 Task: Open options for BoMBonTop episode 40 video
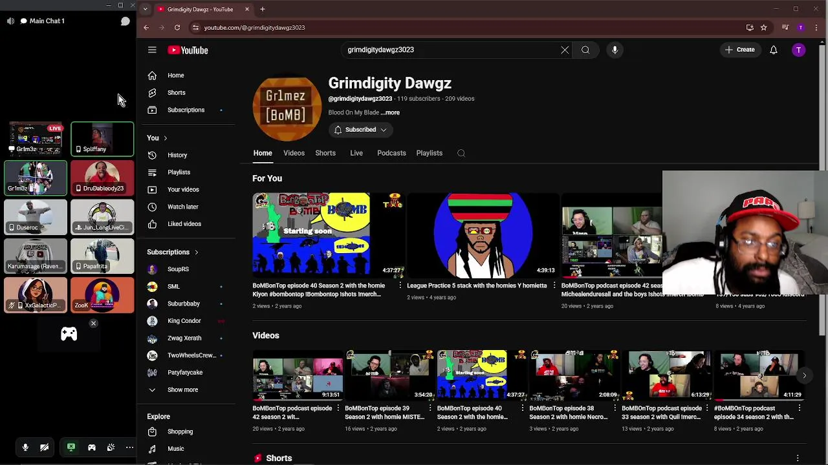point(400,285)
